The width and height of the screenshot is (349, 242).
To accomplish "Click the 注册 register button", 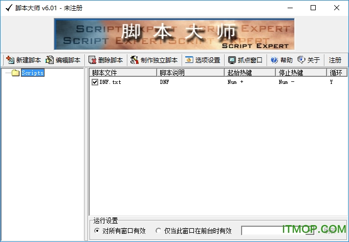I will point(335,60).
